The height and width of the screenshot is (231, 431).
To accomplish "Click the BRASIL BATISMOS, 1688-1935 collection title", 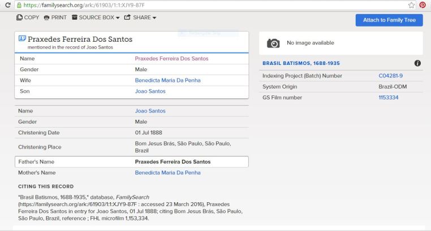I will [x=300, y=63].
